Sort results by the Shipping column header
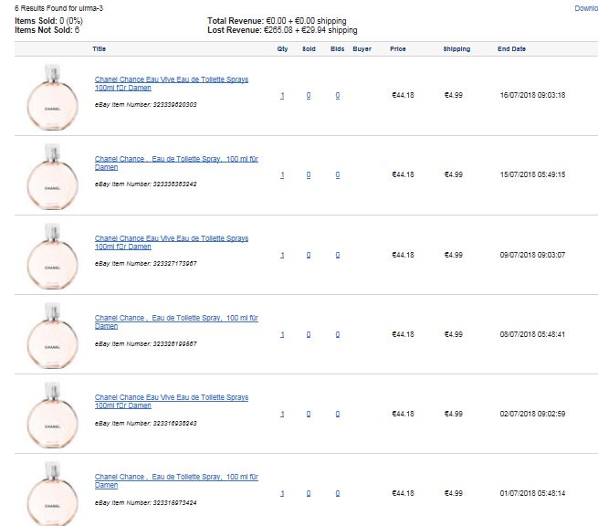Image resolution: width=598 pixels, height=526 pixels. pyautogui.click(x=456, y=48)
